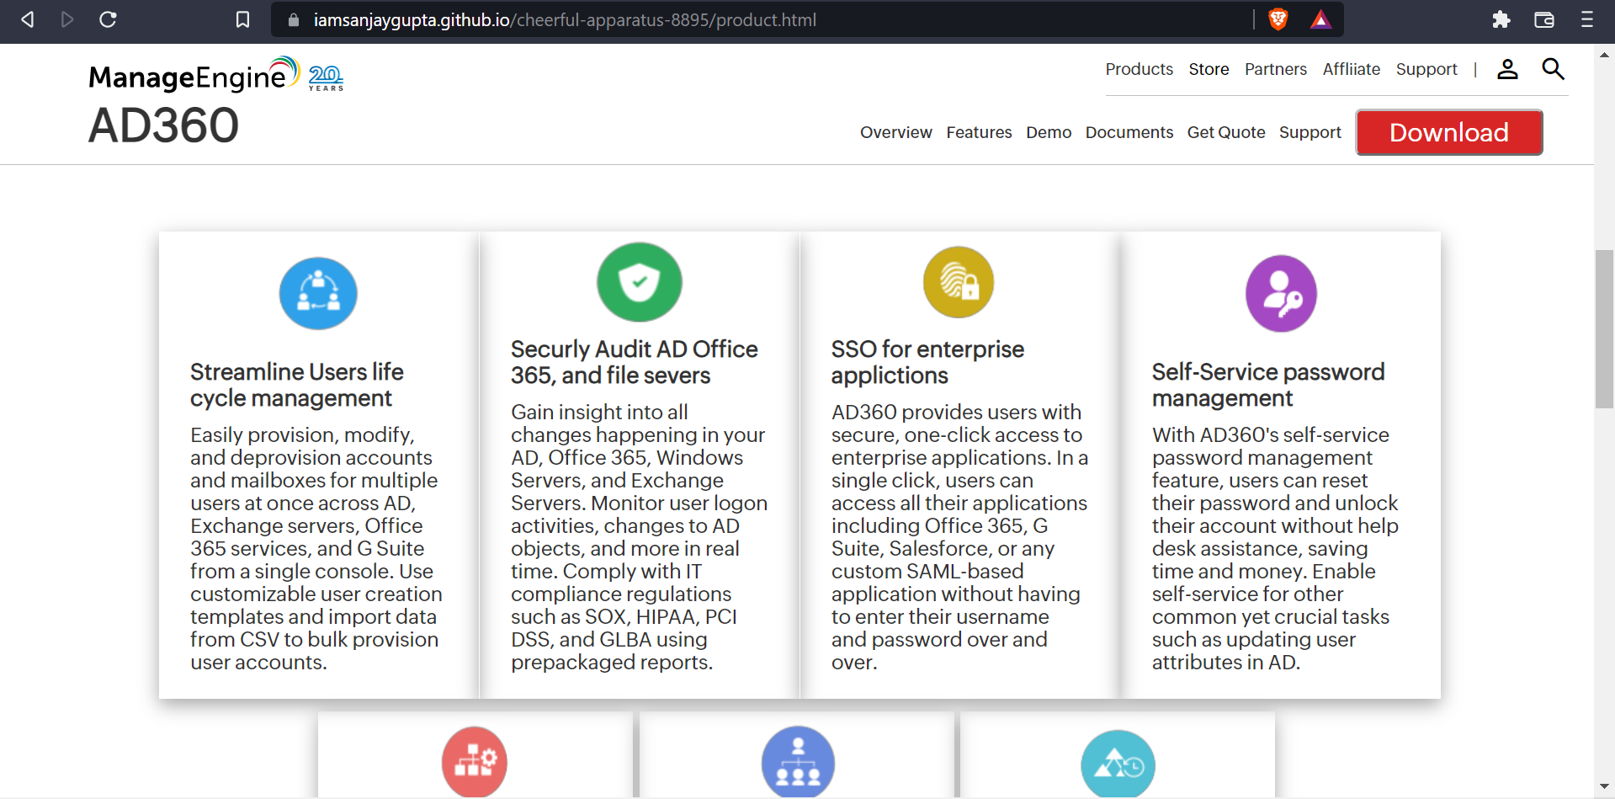Open site search magnifier icon
This screenshot has height=799, width=1615.
[x=1553, y=69]
